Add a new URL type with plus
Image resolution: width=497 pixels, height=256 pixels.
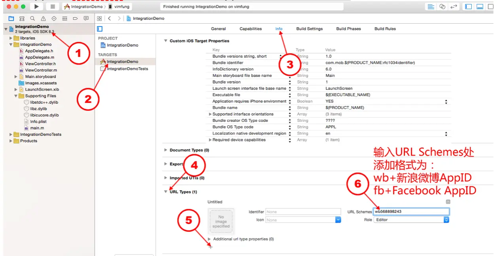[211, 247]
